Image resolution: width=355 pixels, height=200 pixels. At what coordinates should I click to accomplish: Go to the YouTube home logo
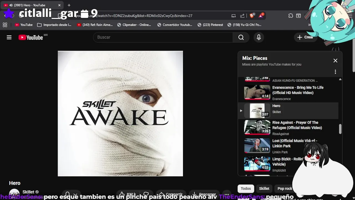pyautogui.click(x=31, y=37)
